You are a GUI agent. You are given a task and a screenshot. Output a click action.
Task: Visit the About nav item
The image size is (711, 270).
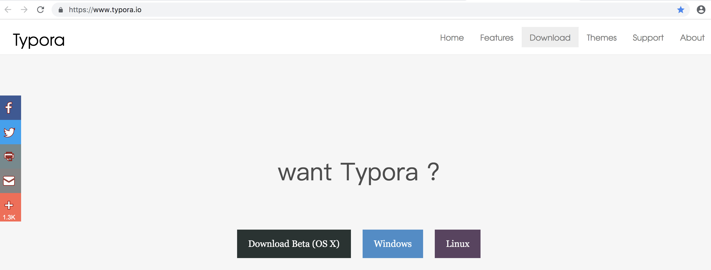pyautogui.click(x=692, y=38)
